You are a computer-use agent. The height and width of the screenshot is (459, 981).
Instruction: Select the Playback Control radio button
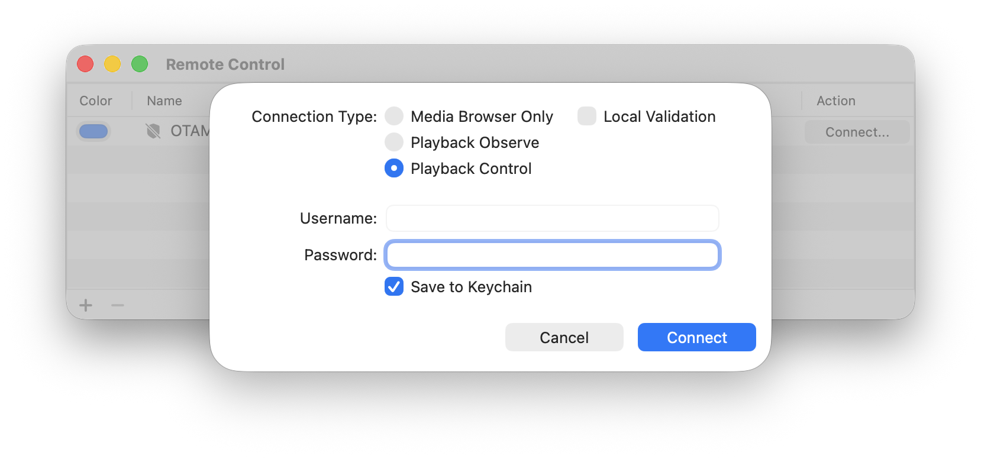click(x=393, y=168)
